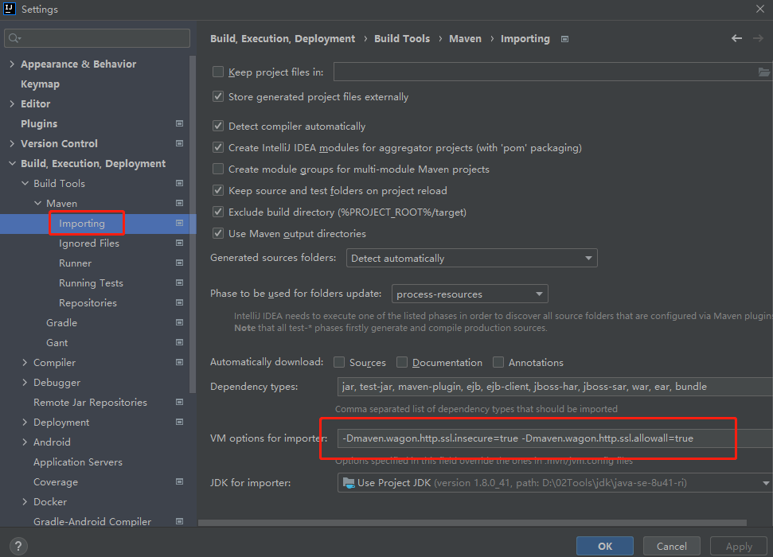Click project-level icon next to Compiler
Viewport: 773px width, 557px height.
[x=179, y=362]
